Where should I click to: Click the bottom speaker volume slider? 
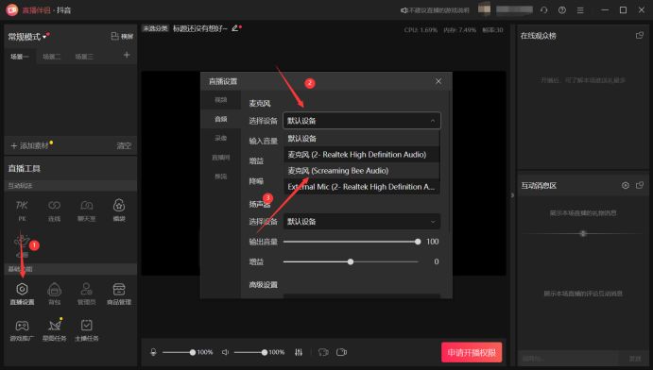250,352
